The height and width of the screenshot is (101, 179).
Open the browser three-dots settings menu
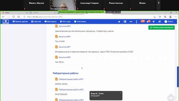[176, 17]
